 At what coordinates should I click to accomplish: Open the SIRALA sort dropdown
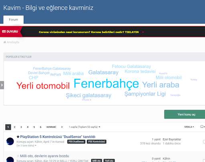(189, 127)
